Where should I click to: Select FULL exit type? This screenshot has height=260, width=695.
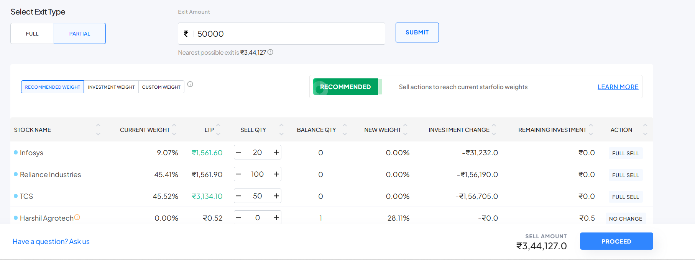(32, 34)
